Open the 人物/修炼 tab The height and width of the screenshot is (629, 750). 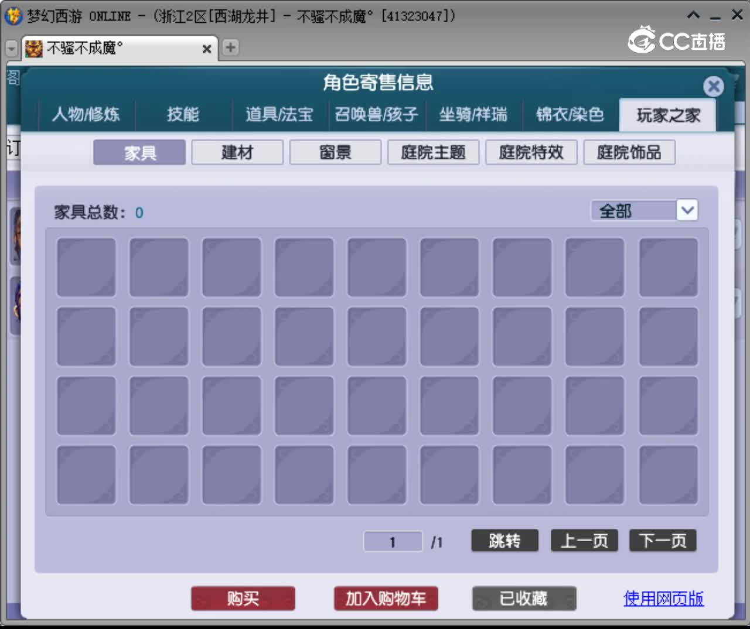point(86,114)
